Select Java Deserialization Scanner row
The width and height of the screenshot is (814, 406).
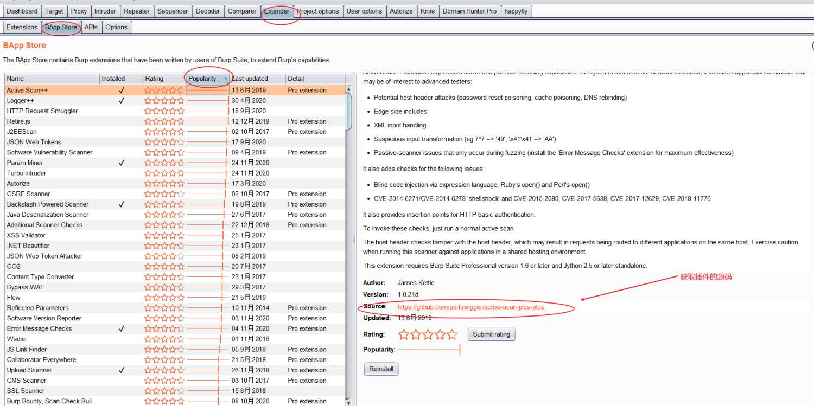pyautogui.click(x=175, y=215)
